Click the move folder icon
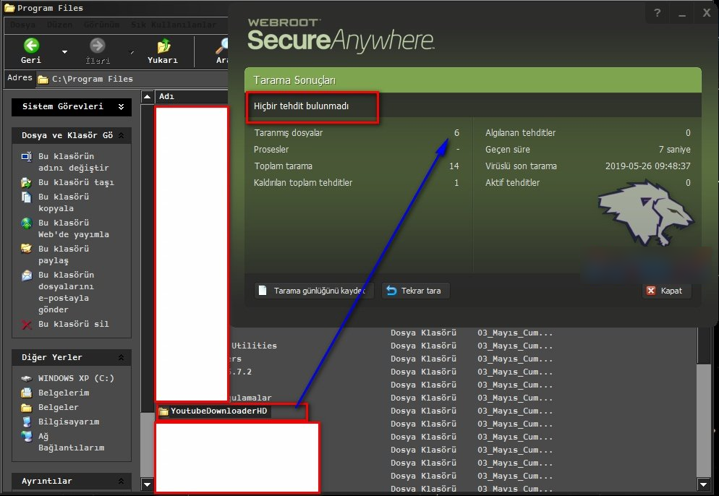The width and height of the screenshot is (719, 496). tap(27, 182)
